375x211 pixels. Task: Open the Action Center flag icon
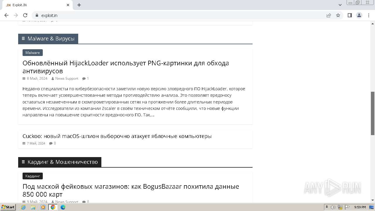click(x=347, y=207)
